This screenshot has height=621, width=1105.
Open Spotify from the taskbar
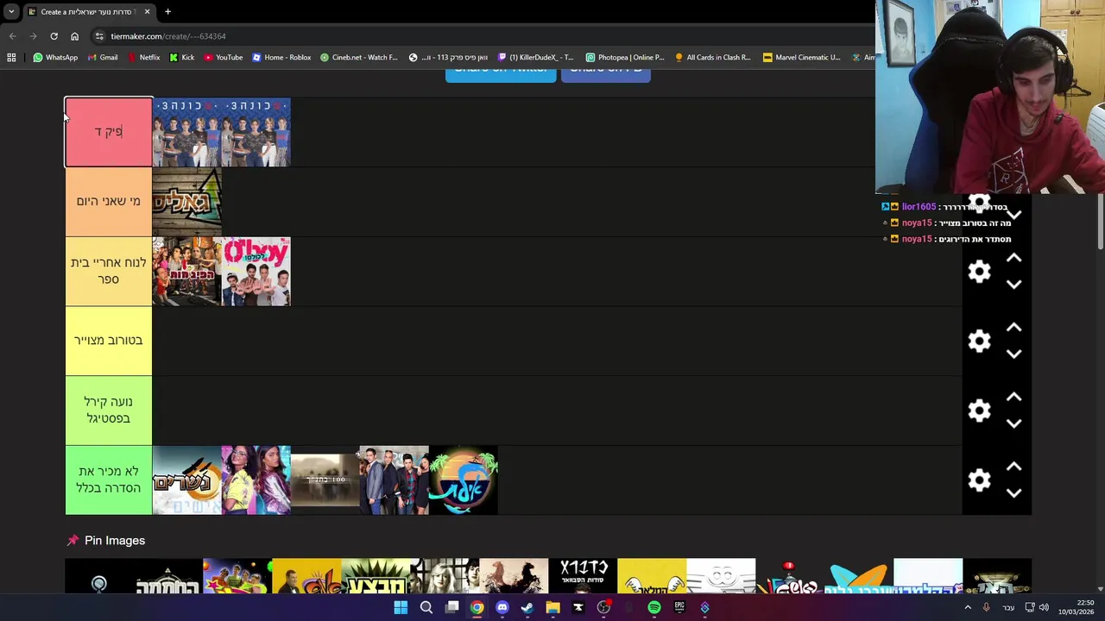[x=654, y=608]
